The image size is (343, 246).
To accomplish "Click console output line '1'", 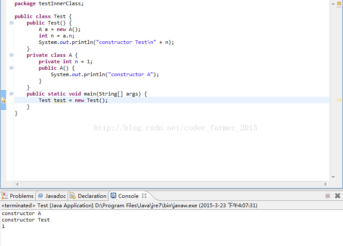I will (x=3, y=226).
